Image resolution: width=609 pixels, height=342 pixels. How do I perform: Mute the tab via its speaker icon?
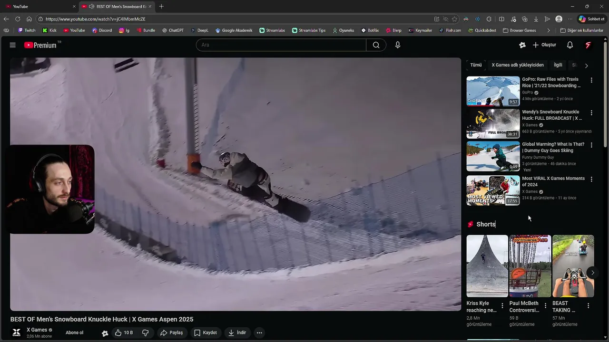pyautogui.click(x=91, y=7)
